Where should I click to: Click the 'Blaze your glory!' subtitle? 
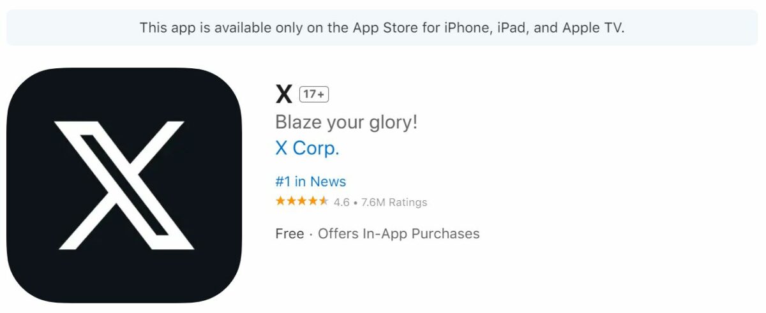[346, 122]
